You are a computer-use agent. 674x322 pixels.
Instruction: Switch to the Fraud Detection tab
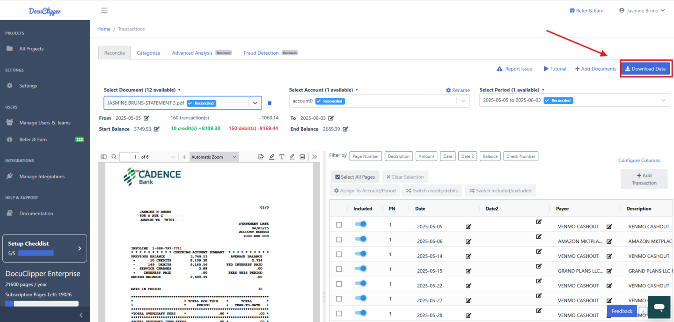(x=261, y=53)
